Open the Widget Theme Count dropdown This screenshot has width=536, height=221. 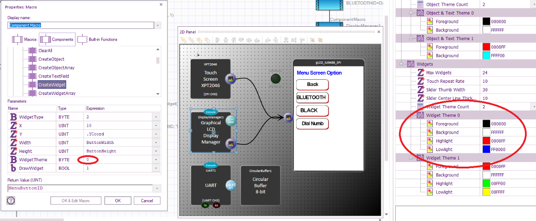[533, 107]
